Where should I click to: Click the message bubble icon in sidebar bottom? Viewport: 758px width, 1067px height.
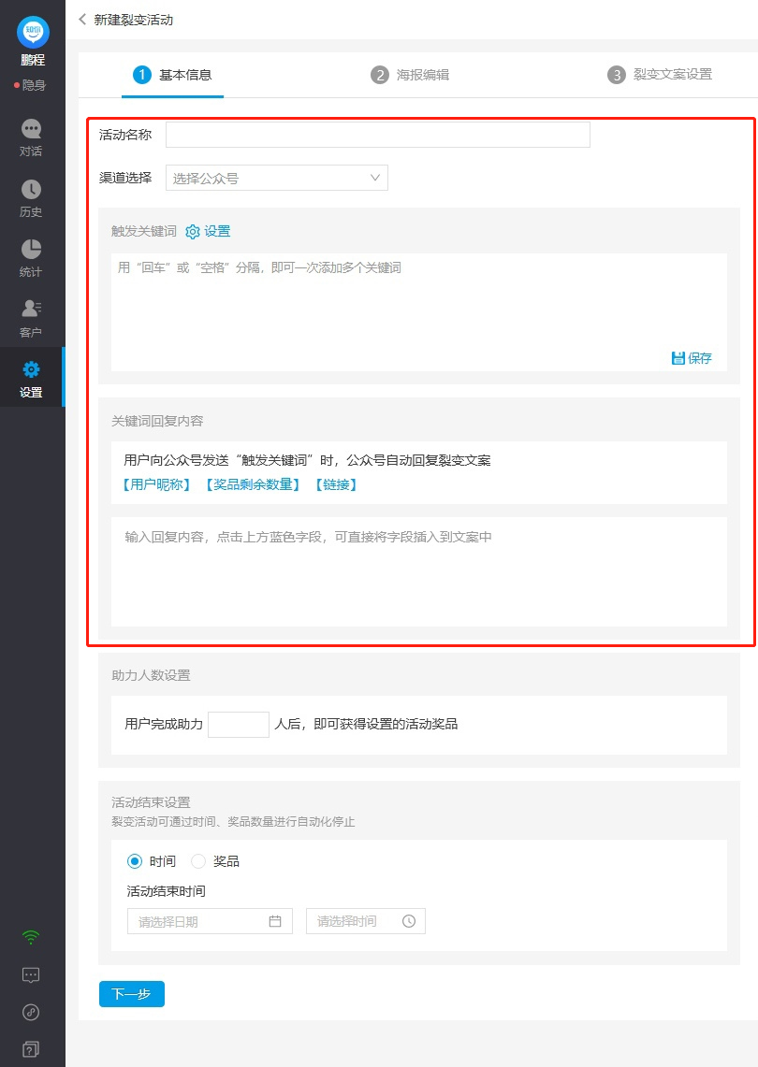point(31,975)
